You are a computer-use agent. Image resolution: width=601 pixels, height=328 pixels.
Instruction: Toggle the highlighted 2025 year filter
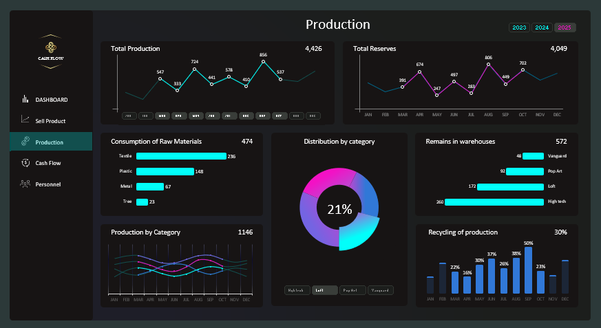tap(565, 28)
